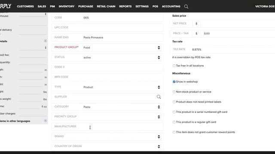Click the Manufacturer field
This screenshot has width=275, height=154.
coord(107,127)
